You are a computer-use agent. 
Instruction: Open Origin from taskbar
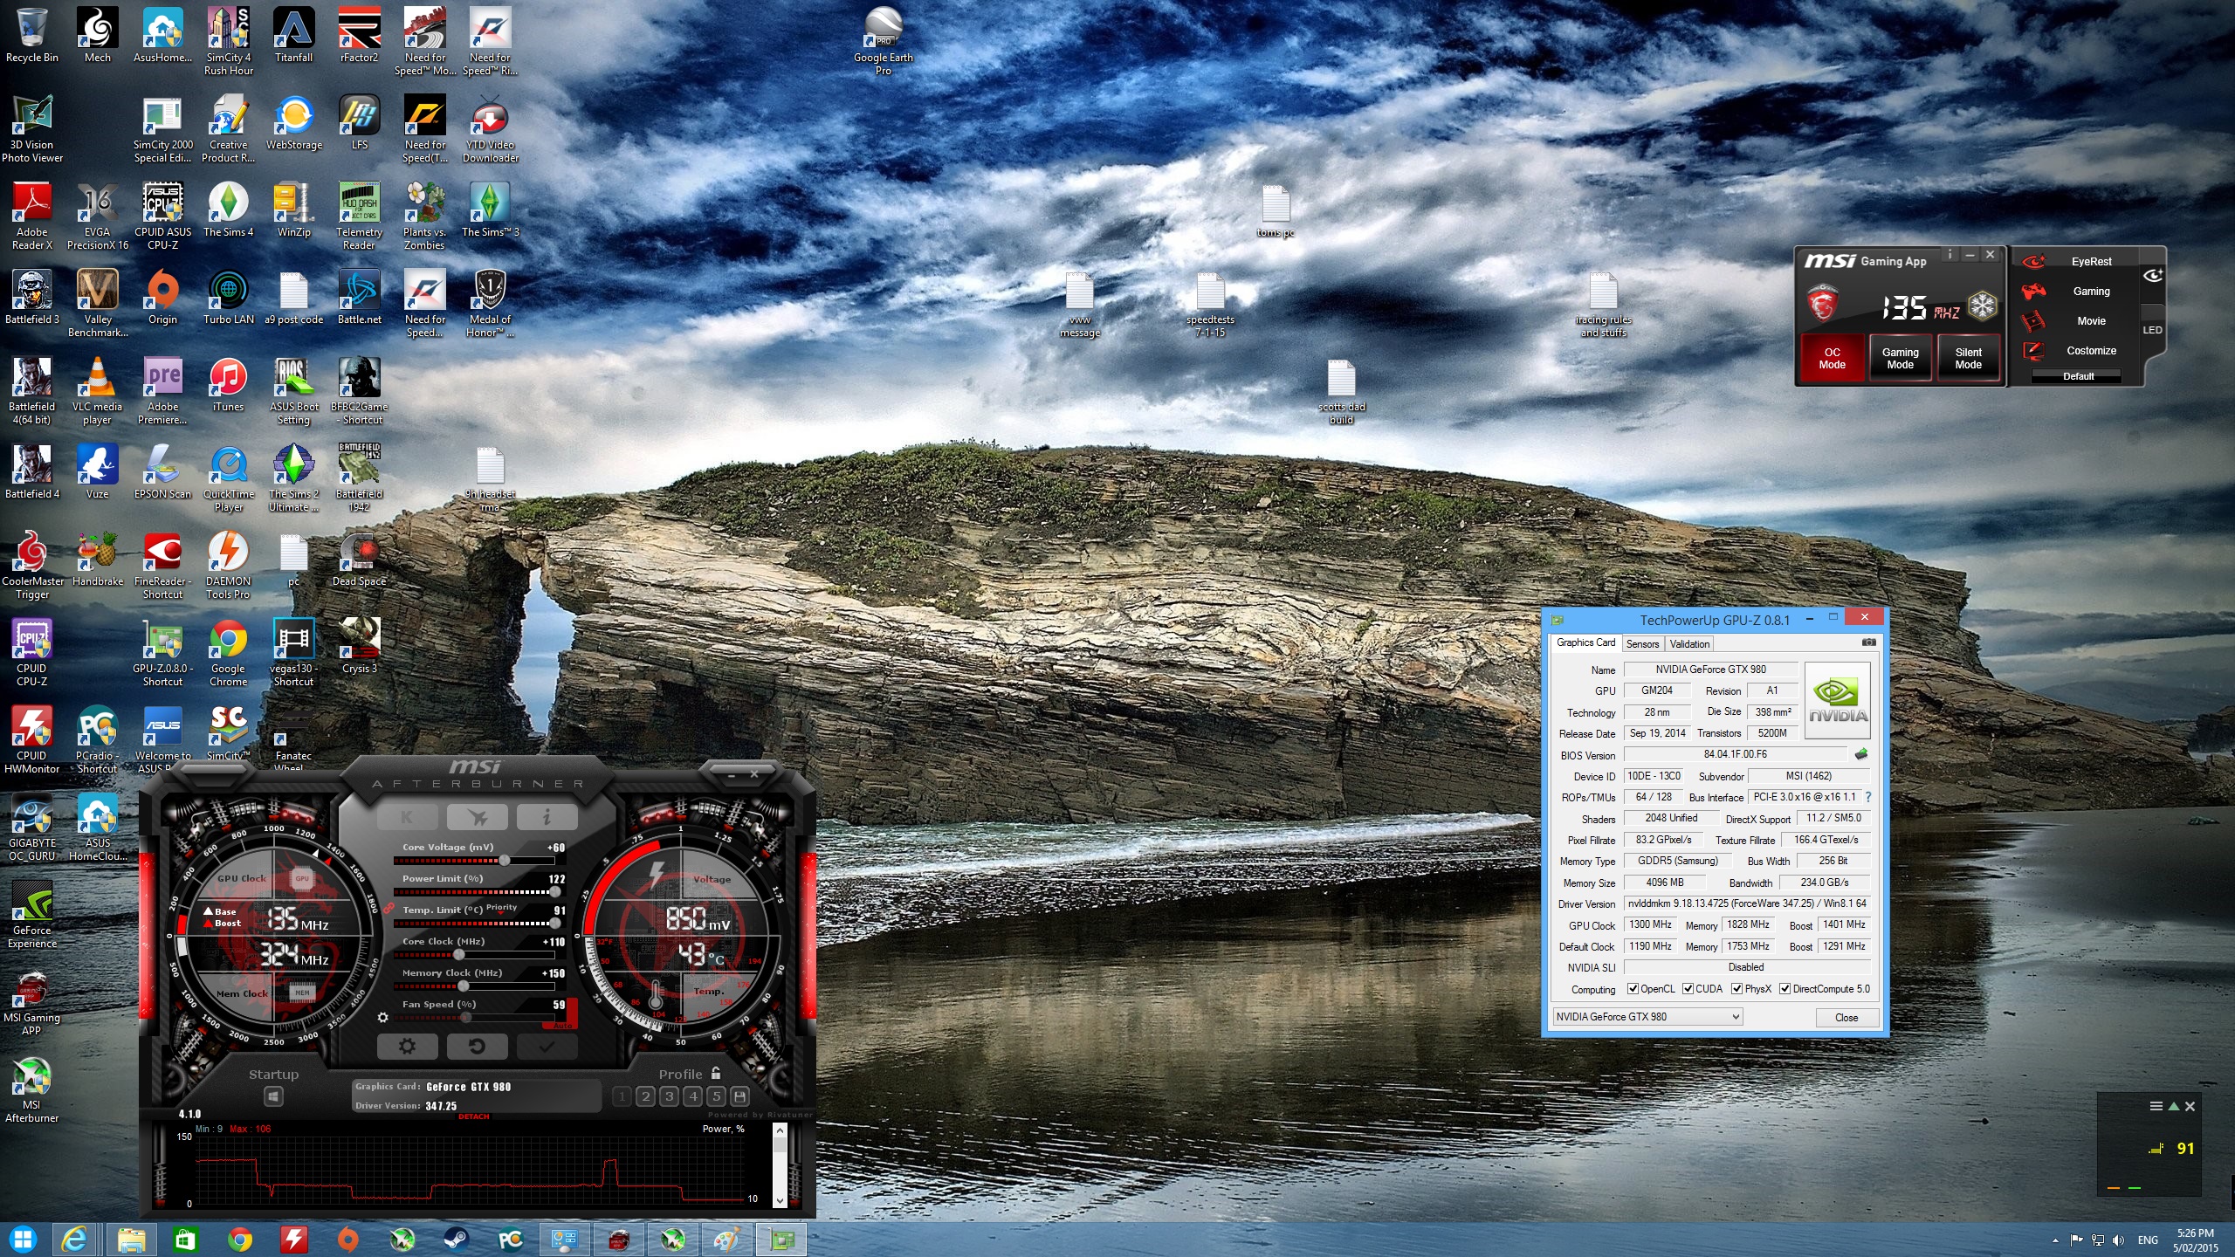[347, 1239]
